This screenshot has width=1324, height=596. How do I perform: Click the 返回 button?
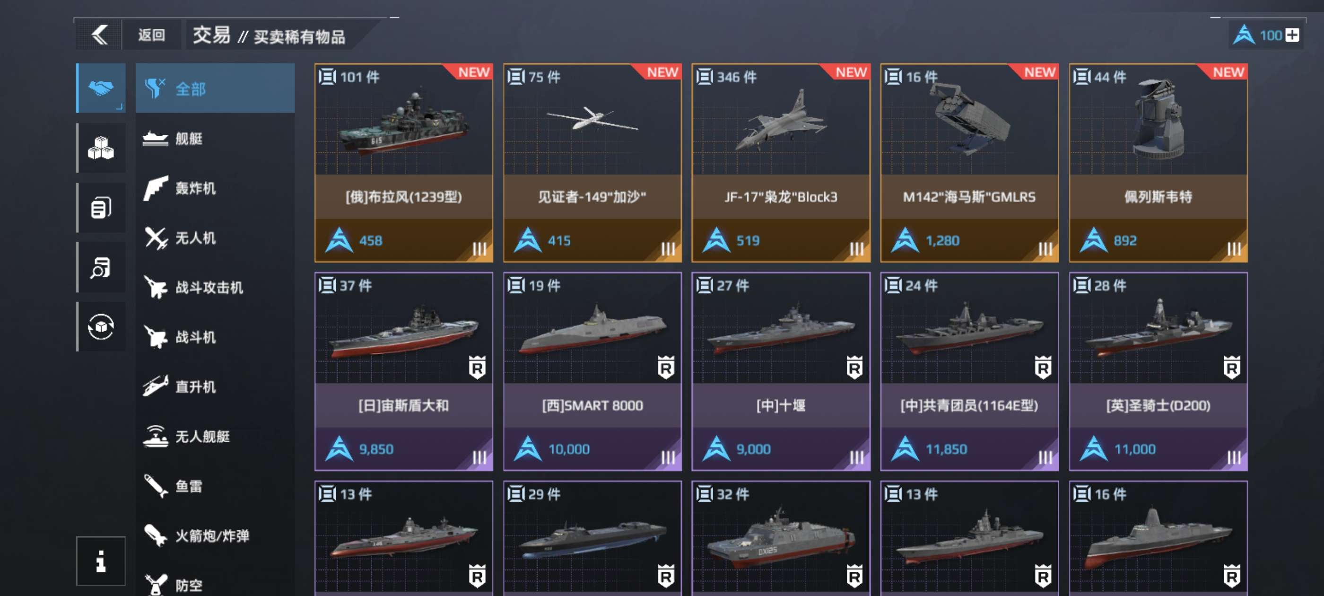pos(152,35)
